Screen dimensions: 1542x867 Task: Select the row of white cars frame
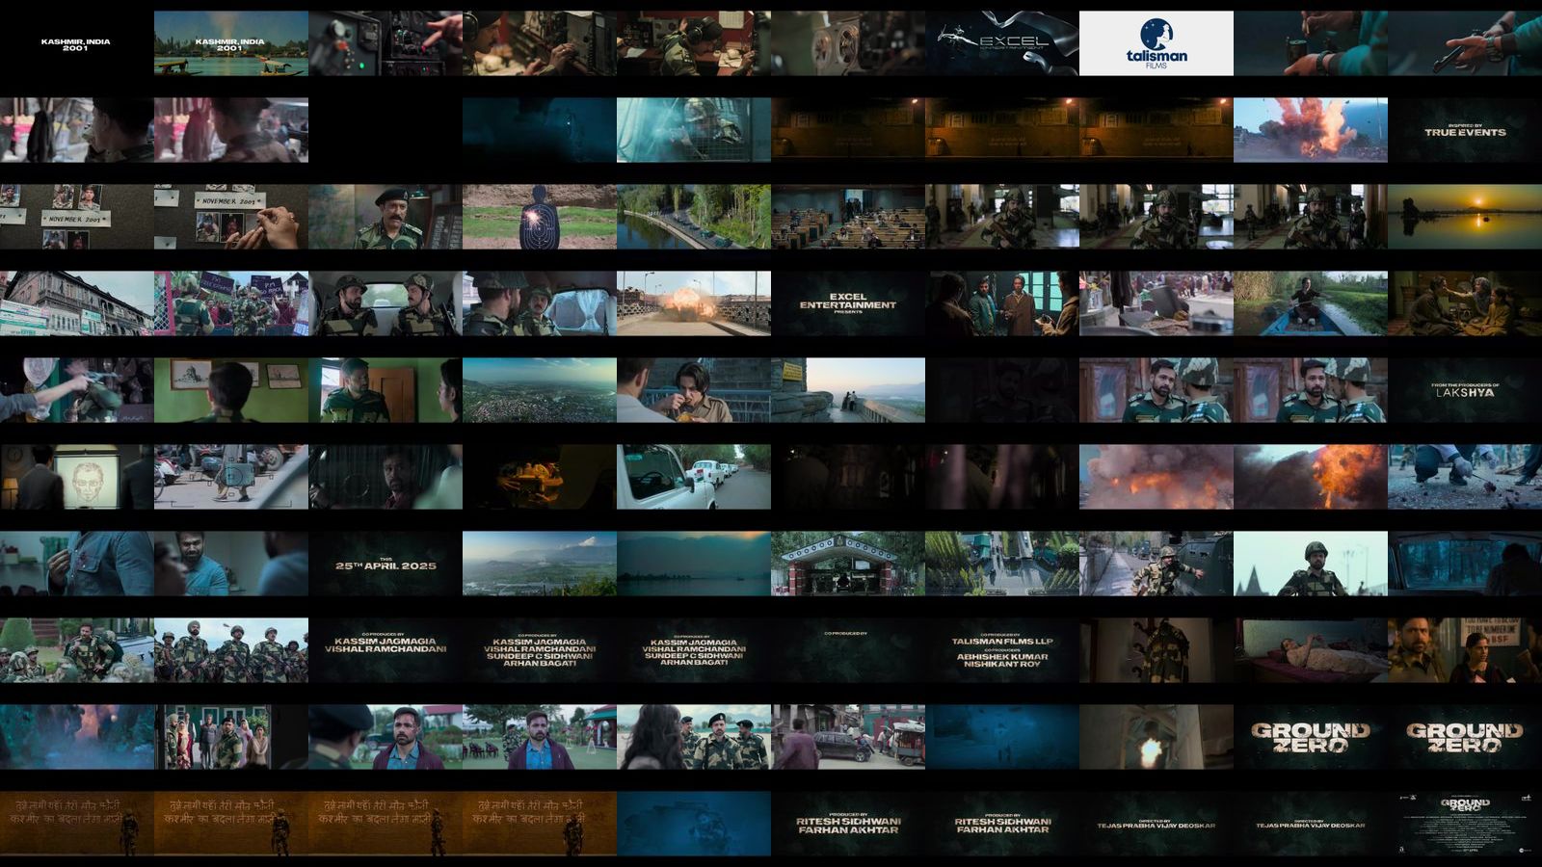pyautogui.click(x=694, y=477)
